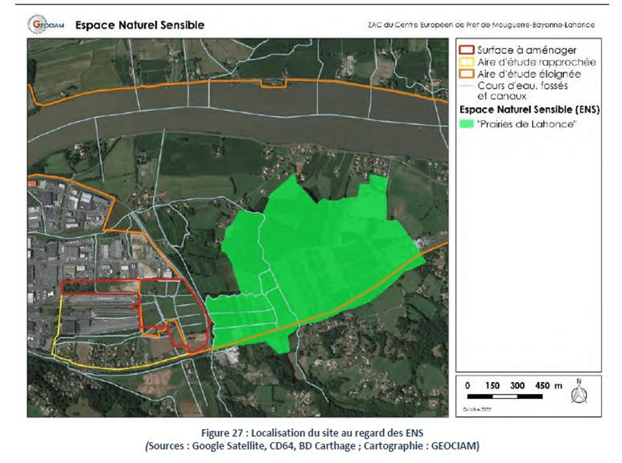Click the Sources credit line below the caption
This screenshot has width=622, height=463.
point(311,446)
